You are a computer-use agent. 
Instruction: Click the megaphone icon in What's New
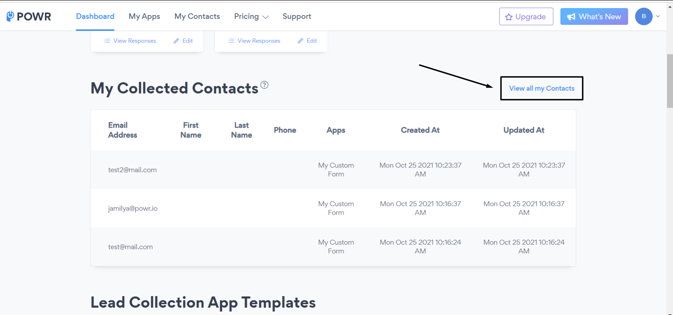[571, 17]
